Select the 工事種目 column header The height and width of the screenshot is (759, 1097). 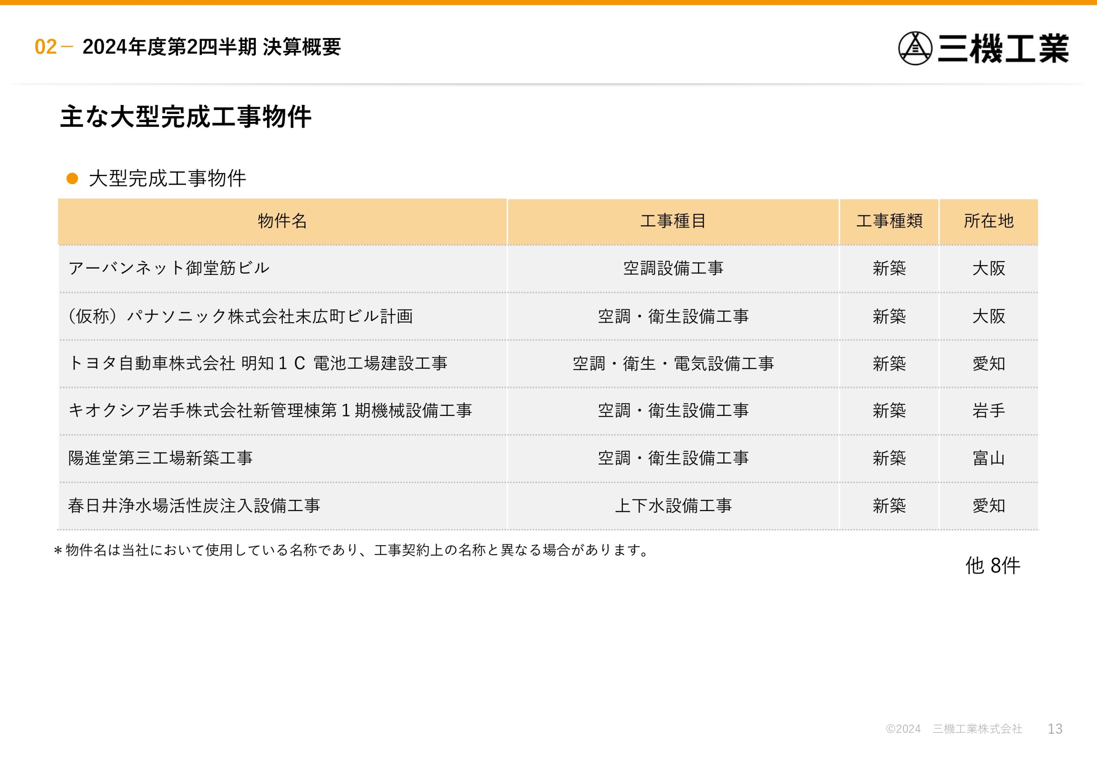point(673,221)
